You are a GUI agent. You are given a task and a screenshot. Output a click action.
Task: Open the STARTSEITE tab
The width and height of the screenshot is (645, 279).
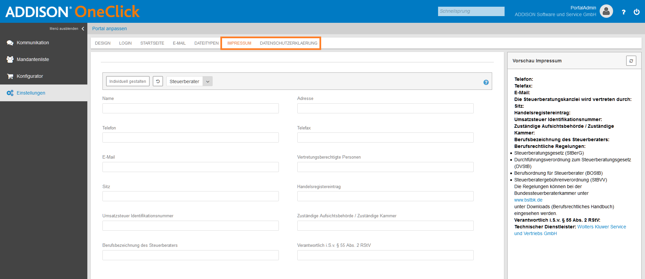[152, 43]
